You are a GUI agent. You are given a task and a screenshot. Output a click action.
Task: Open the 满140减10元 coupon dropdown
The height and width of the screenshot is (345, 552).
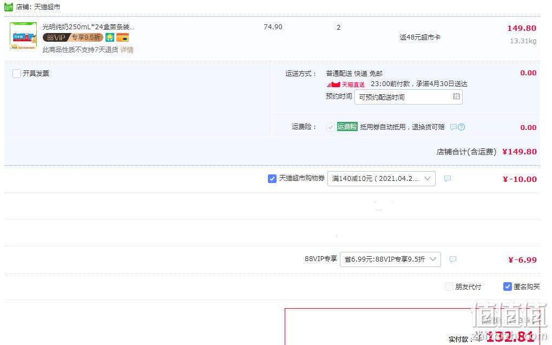(382, 179)
